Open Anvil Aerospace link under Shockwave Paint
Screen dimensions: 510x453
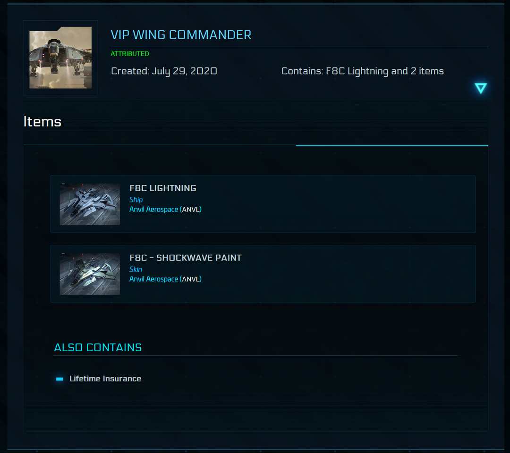pos(153,279)
